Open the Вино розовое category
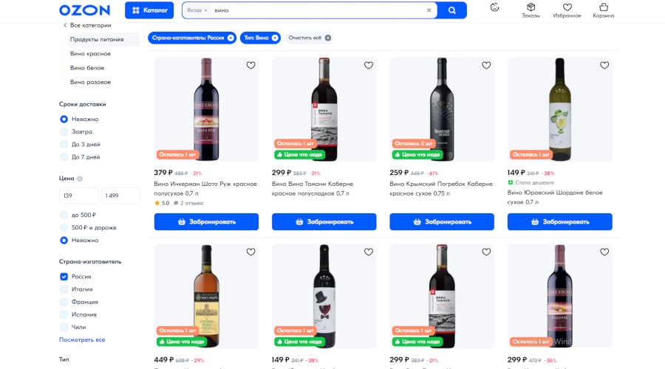665x369 pixels. (x=90, y=82)
